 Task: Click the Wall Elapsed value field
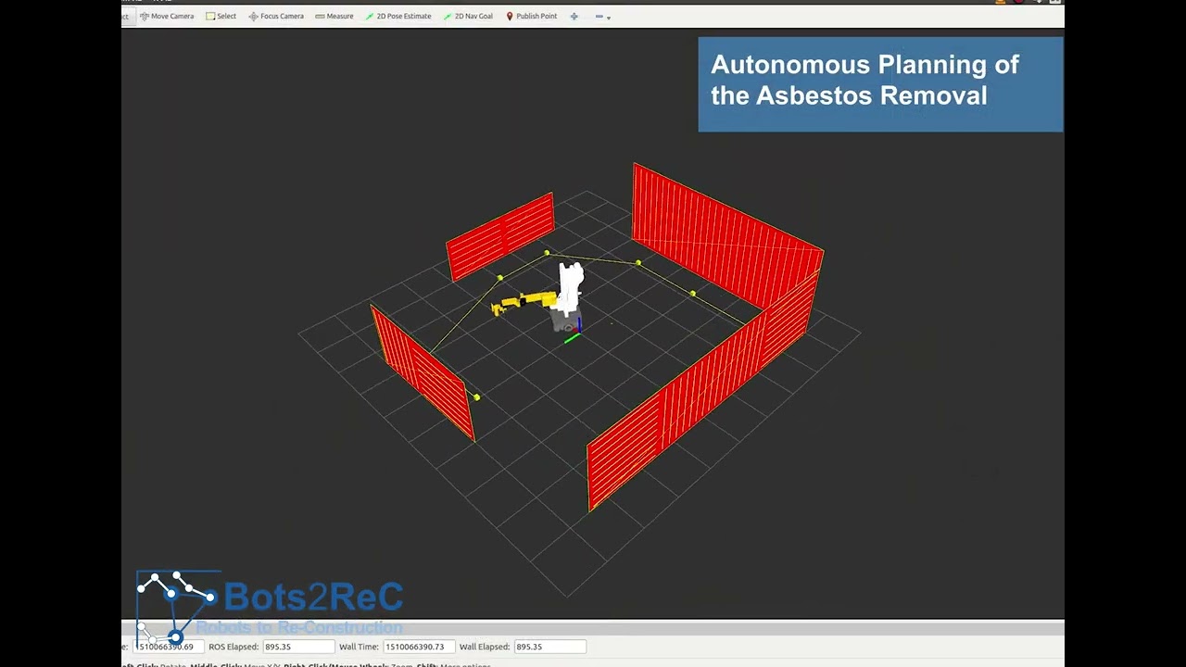(549, 647)
